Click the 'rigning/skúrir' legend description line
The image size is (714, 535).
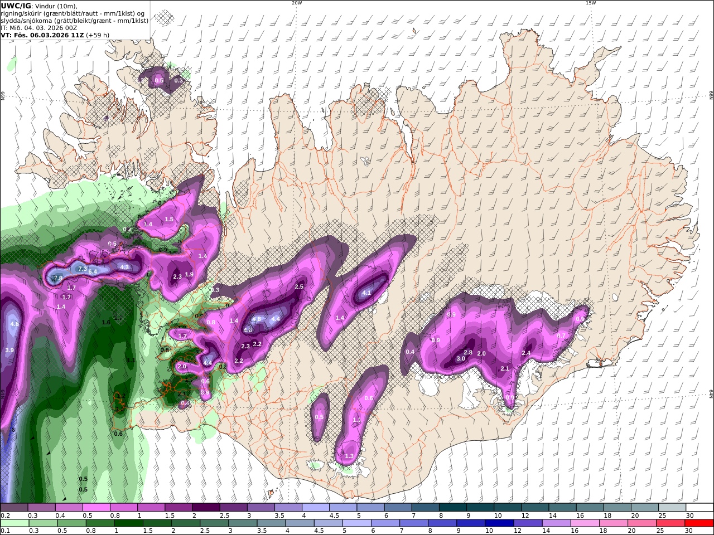pyautogui.click(x=73, y=13)
